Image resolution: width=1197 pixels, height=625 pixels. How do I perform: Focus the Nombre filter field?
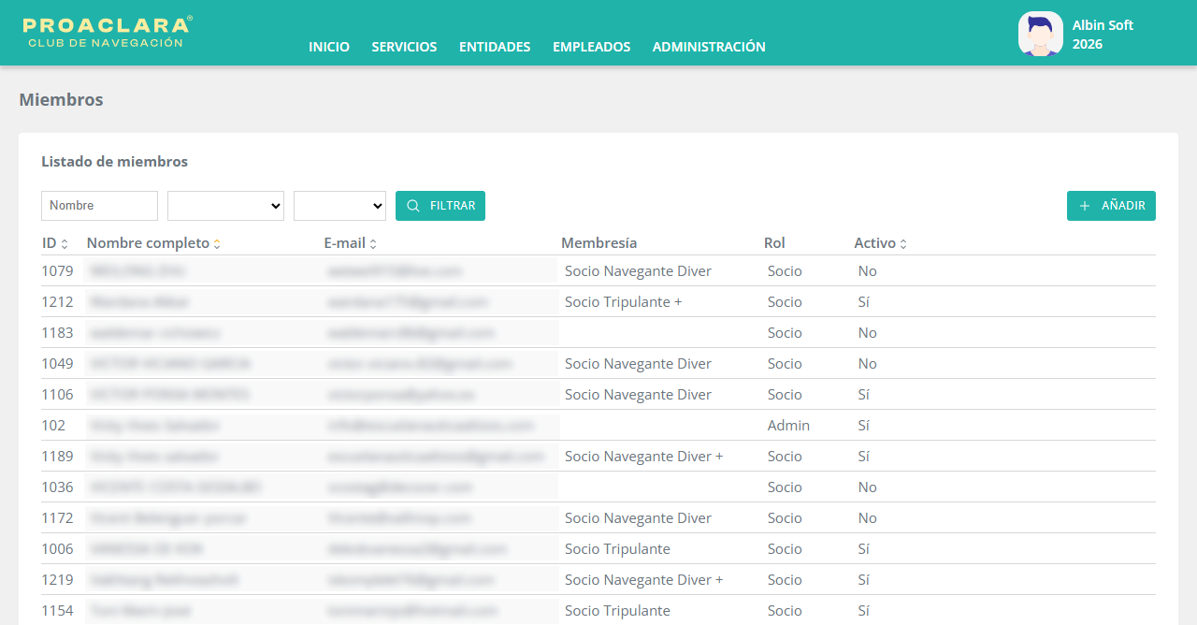[99, 206]
